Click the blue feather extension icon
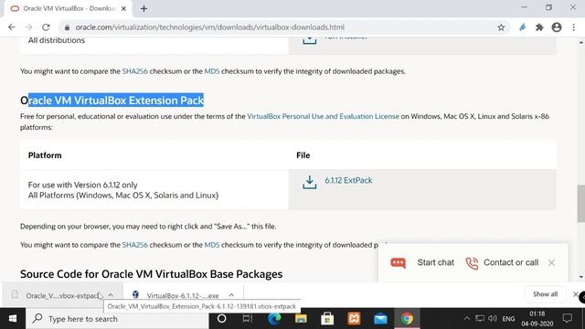The height and width of the screenshot is (329, 585). coord(522,27)
